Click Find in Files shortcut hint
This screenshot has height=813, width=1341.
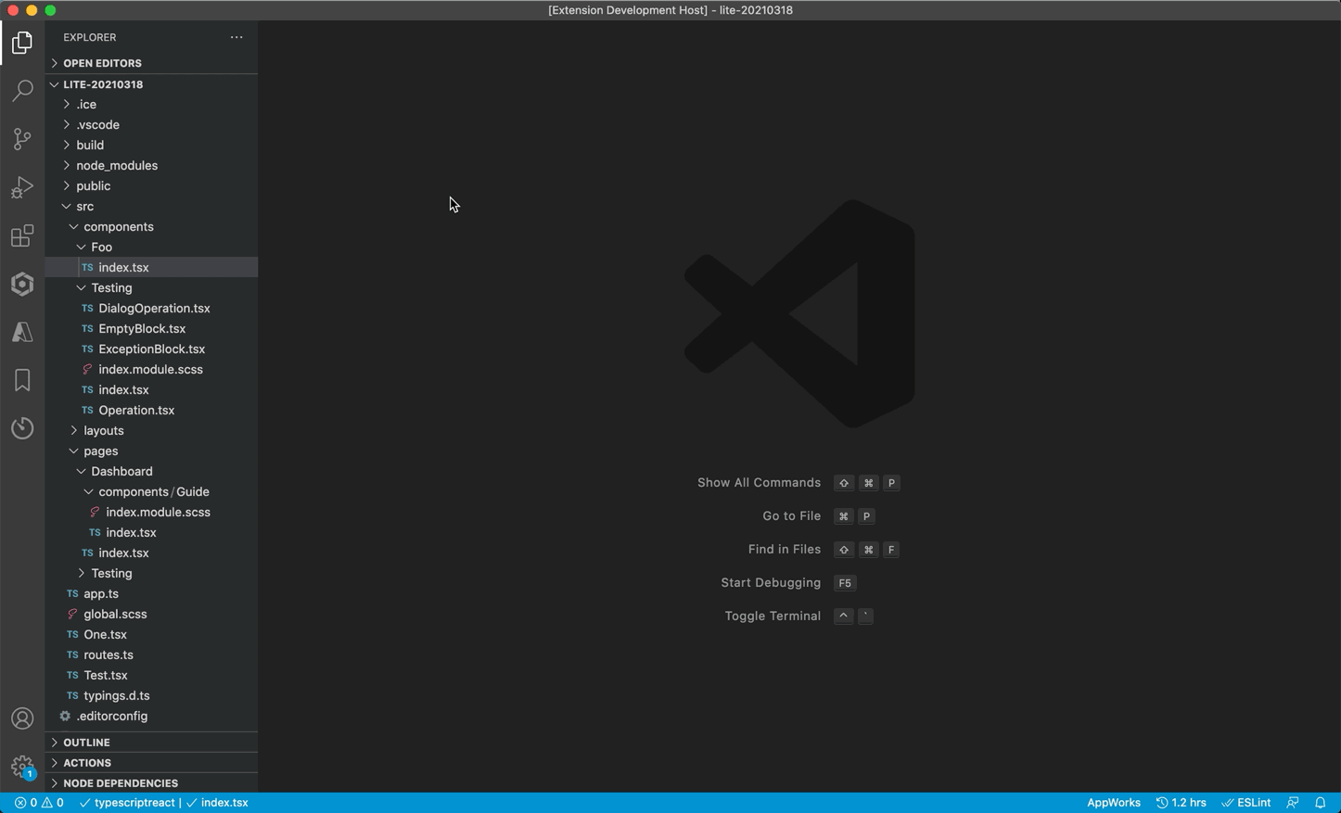click(x=824, y=550)
